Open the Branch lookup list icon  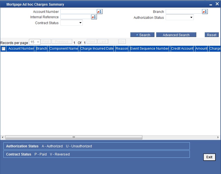click(x=205, y=12)
